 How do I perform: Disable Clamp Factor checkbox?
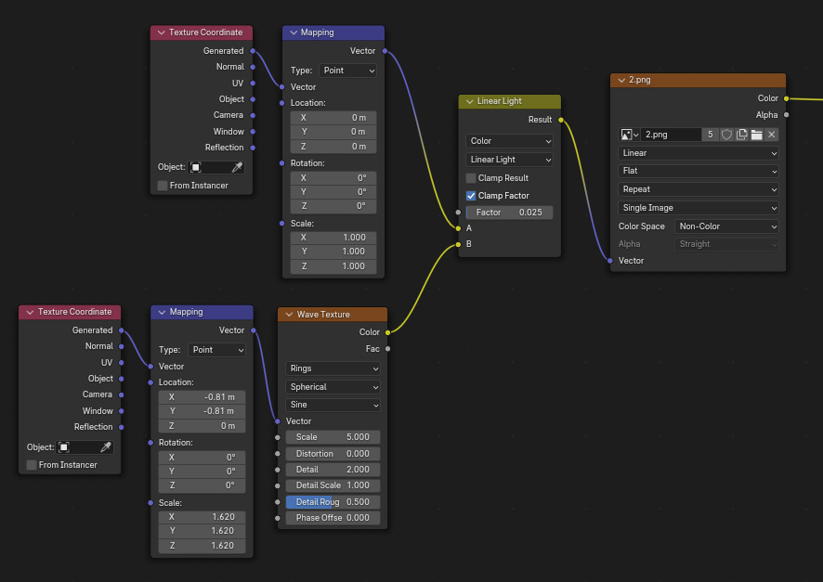(x=471, y=196)
